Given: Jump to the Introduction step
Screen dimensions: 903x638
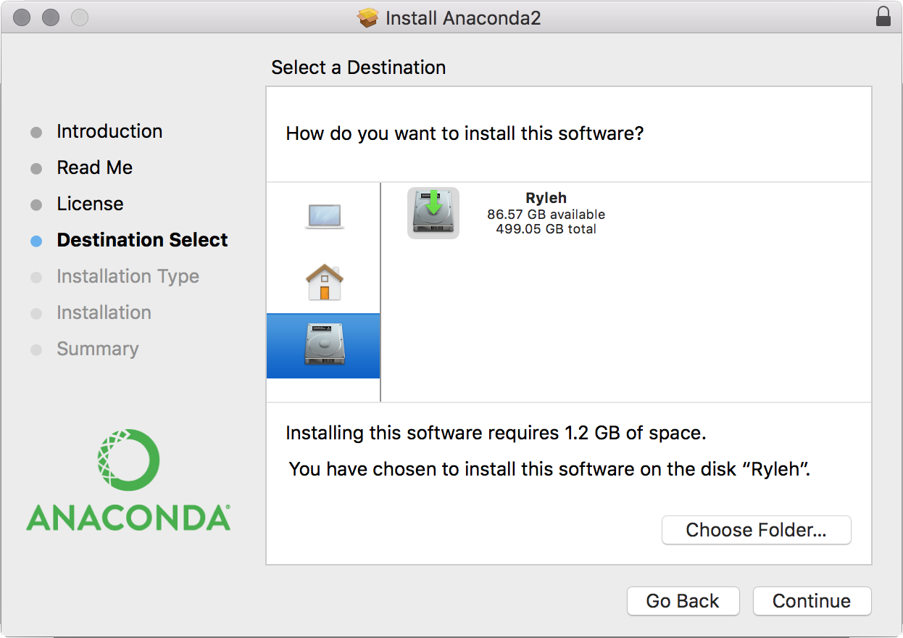Looking at the screenshot, I should (x=109, y=131).
